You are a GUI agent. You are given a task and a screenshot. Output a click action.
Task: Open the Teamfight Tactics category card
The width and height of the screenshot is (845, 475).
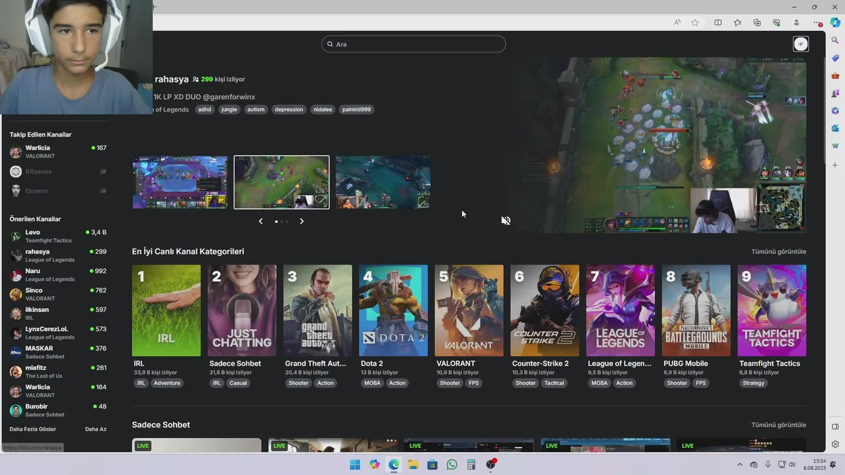pos(772,311)
